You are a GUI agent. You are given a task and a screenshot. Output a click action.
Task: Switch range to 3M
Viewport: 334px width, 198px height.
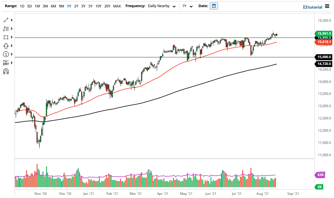coord(45,6)
